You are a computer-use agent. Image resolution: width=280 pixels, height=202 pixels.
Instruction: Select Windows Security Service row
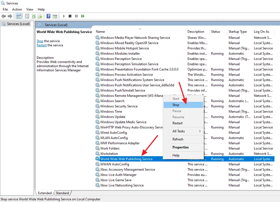(x=184, y=106)
